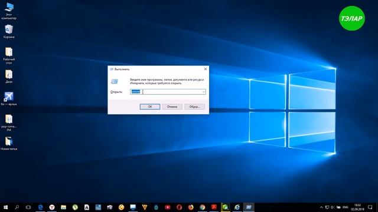Open the clock and date flyout

pos(357,207)
